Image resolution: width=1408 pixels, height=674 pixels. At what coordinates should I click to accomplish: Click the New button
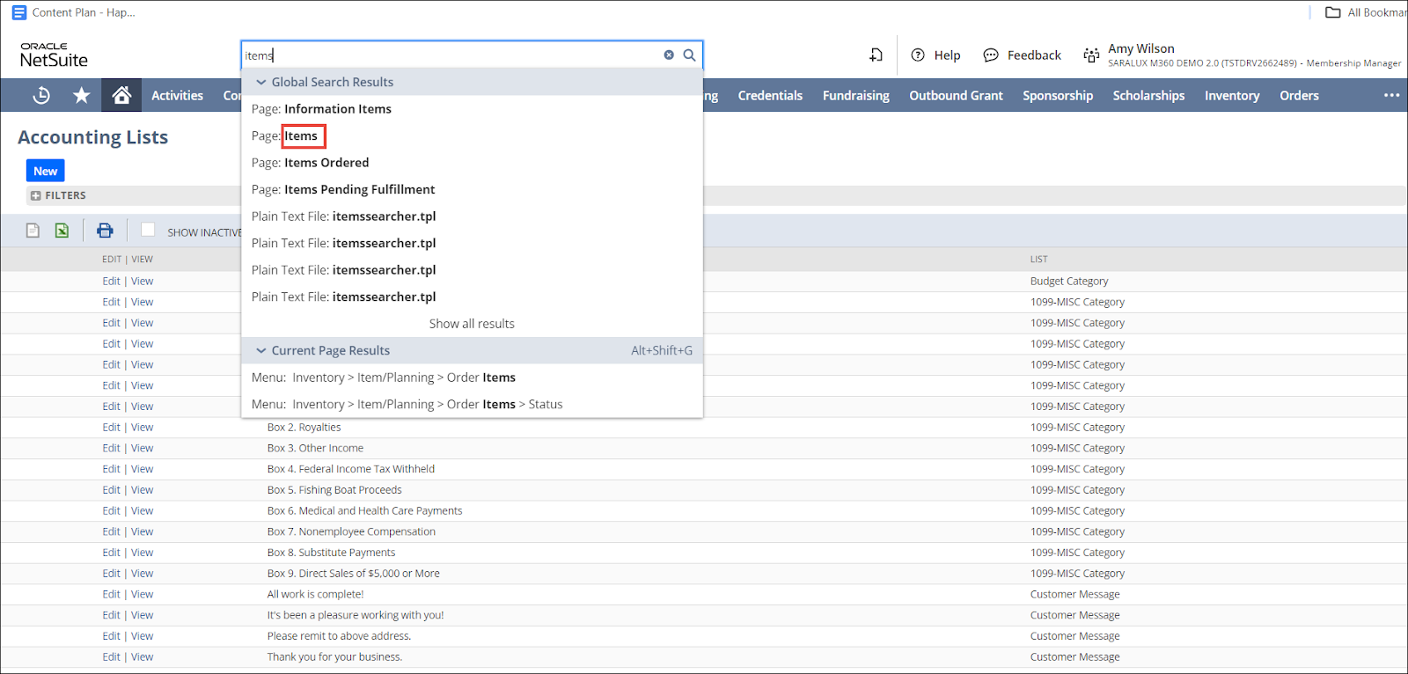click(x=46, y=171)
